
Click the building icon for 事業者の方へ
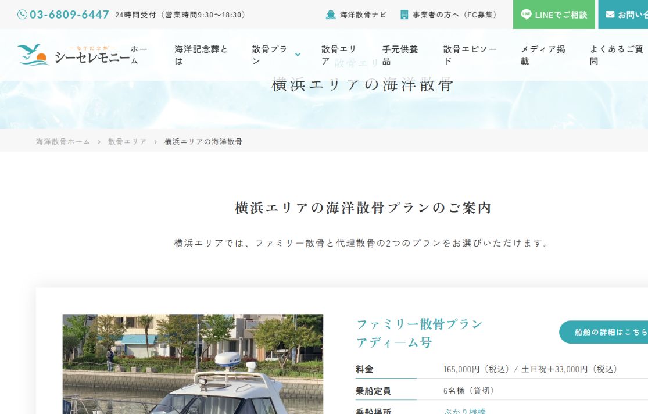[404, 15]
